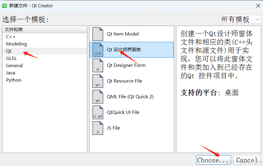Click the ui icon for Qt Designer Form
Viewport: 263px width, 166px height.
click(x=98, y=65)
